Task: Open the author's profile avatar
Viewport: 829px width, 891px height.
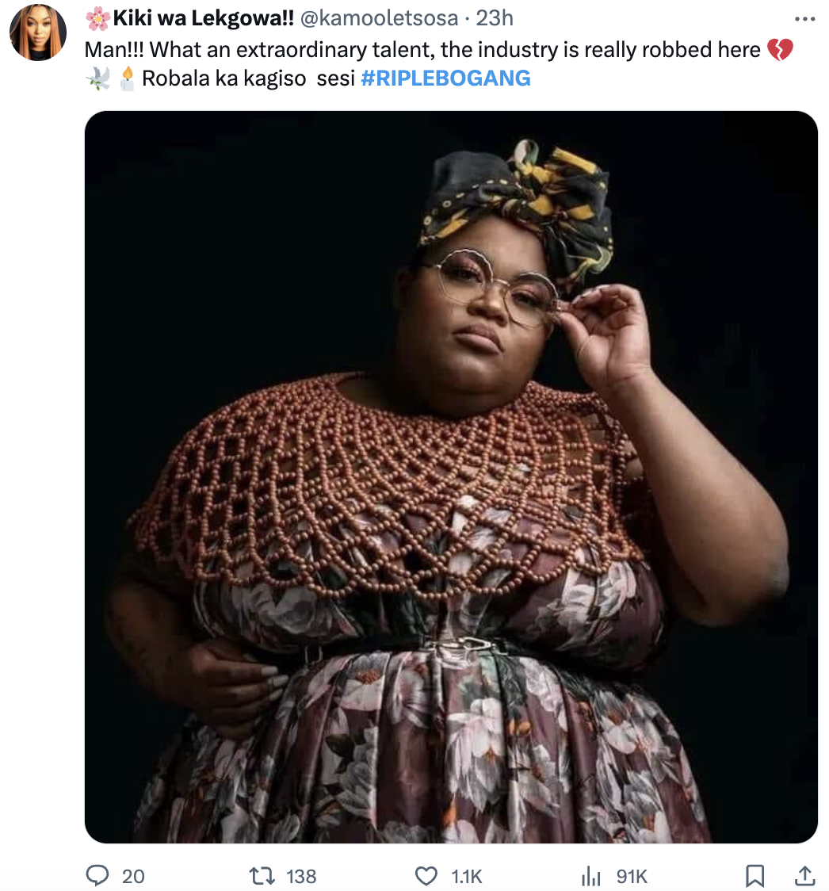Action: click(38, 33)
